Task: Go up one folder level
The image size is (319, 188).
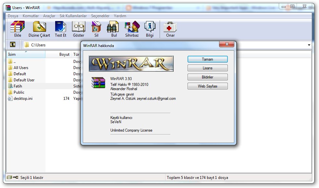Action: (13, 44)
